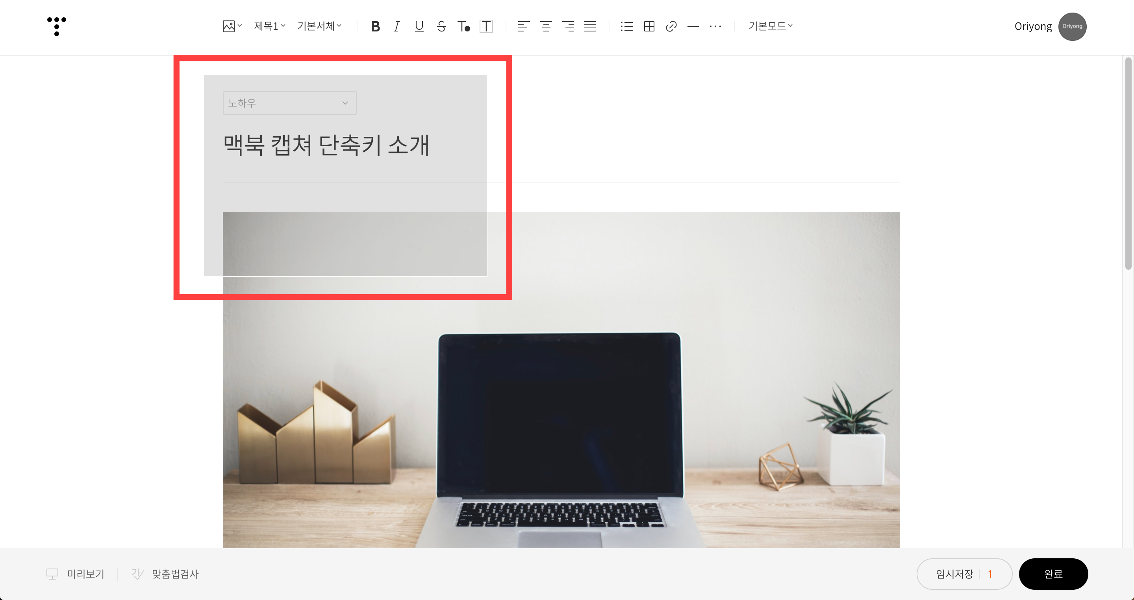Toggle underline formatting
The width and height of the screenshot is (1134, 600).
(419, 26)
